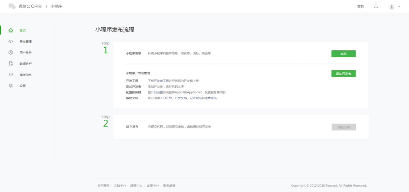Click the 模板消息 chat bubble icon
The height and width of the screenshot is (192, 409).
[x=11, y=75]
